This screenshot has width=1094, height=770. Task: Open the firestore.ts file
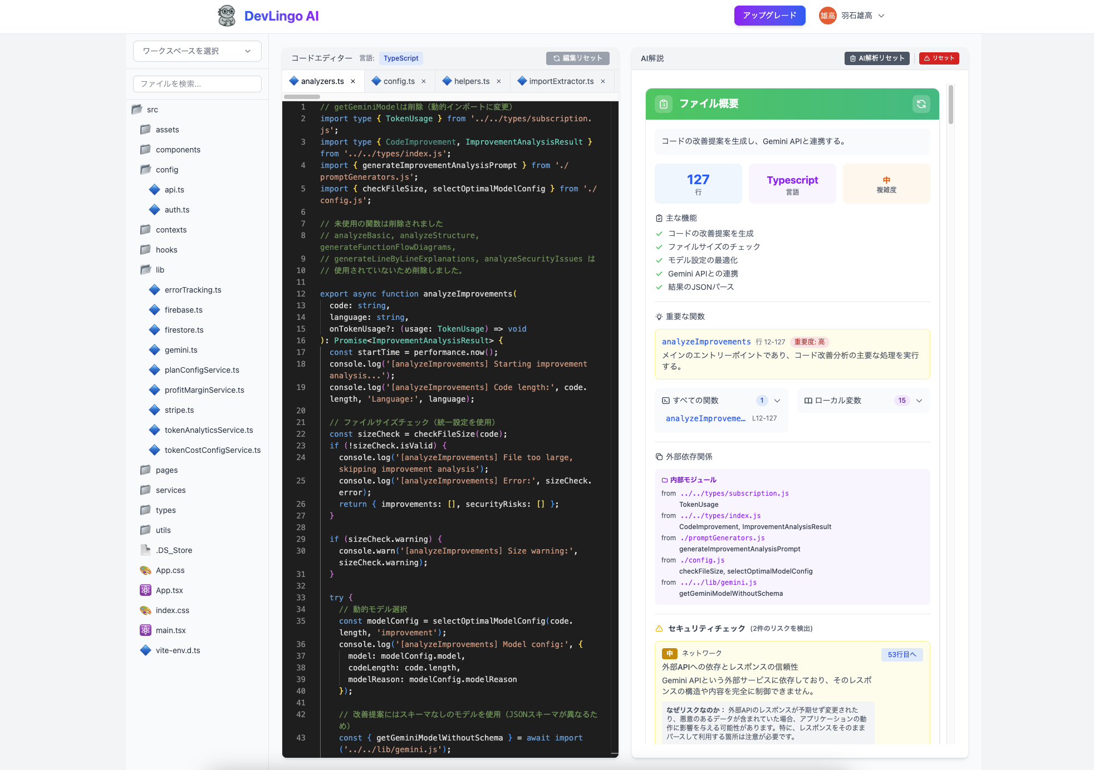pos(184,329)
